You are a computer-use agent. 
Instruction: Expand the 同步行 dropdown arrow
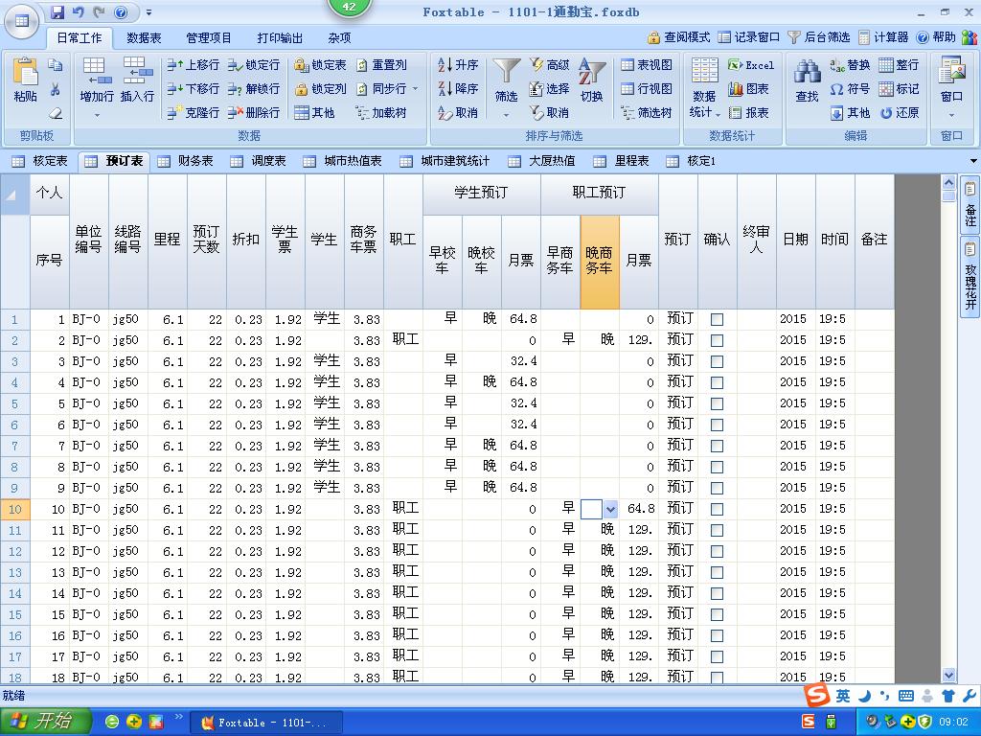tap(416, 89)
